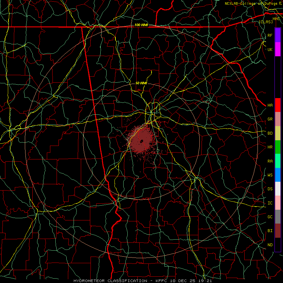The image size is (283, 283).
Task: Click the IC legend label
Action: click(270, 203)
